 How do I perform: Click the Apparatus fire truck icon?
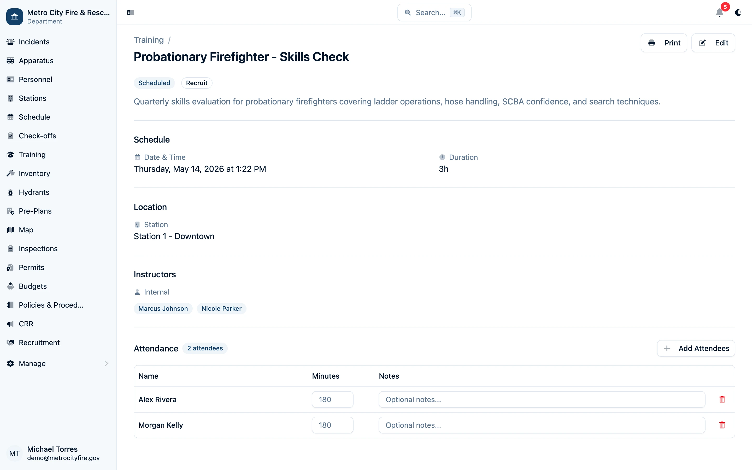[x=10, y=61]
